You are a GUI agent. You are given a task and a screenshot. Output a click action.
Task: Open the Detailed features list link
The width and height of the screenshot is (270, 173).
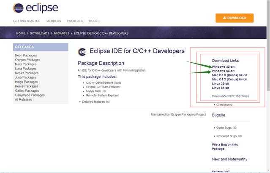(96, 102)
